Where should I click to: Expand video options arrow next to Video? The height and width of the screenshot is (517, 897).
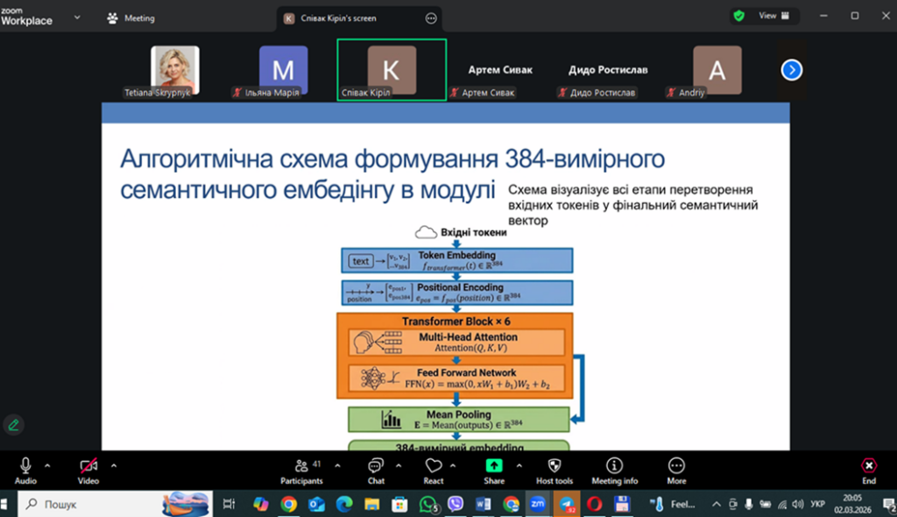(x=114, y=465)
